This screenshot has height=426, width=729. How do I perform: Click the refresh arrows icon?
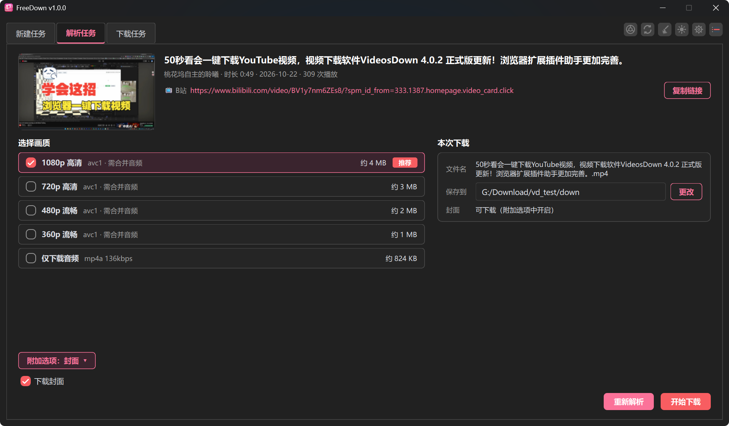coord(647,30)
